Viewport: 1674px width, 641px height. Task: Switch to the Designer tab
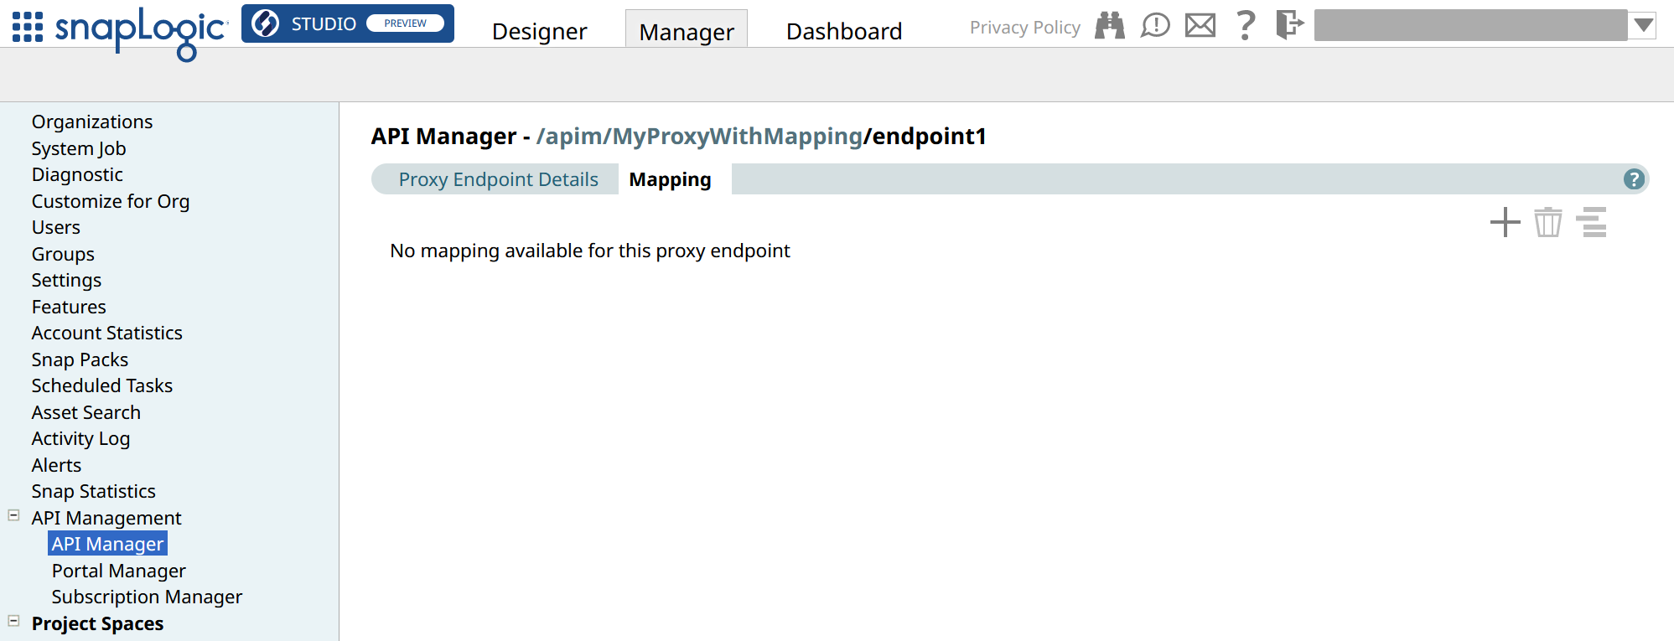click(539, 31)
